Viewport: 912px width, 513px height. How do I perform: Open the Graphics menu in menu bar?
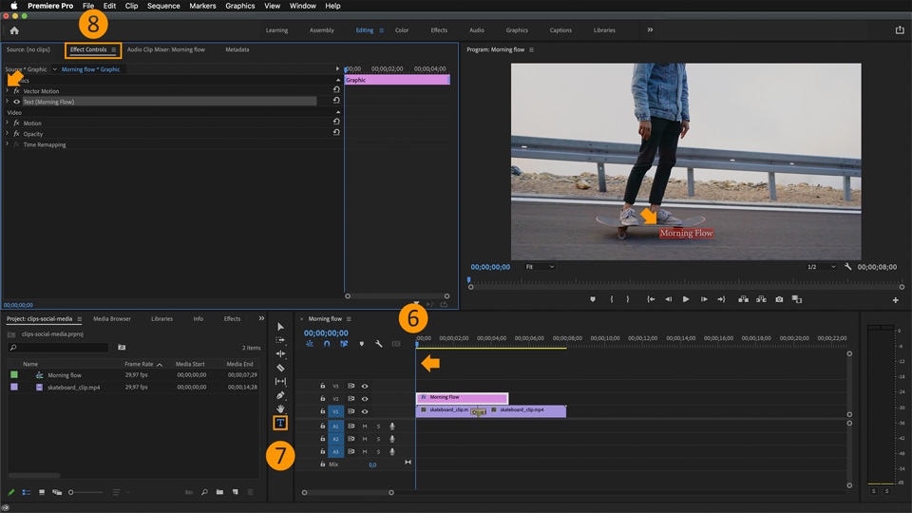click(240, 6)
